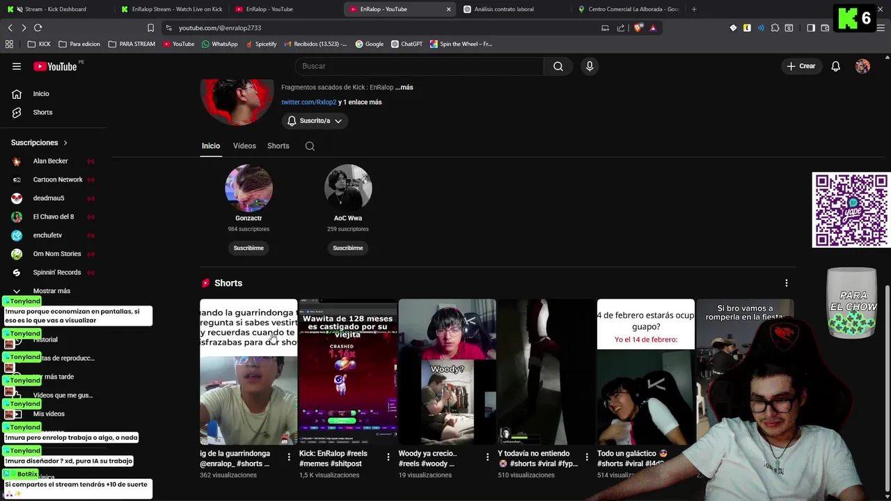
Task: Open the sidebar panel toggle icon
Action: [x=811, y=28]
